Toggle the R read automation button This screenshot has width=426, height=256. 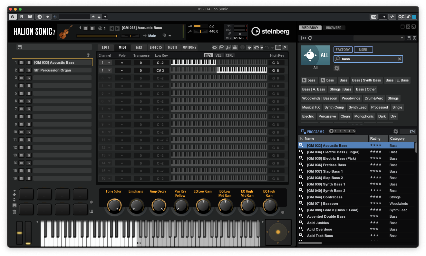click(22, 17)
